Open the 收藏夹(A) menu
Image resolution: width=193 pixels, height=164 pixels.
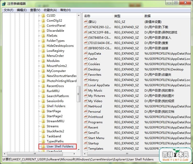pos(50,10)
